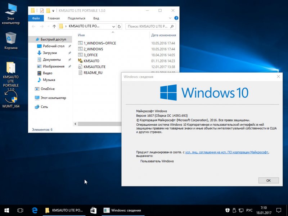Click the new folder icon in title bar
The width and height of the screenshot is (288, 216).
pyautogui.click(x=48, y=11)
